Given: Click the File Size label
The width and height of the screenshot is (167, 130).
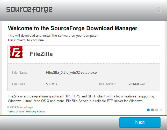Looking at the screenshot, I should (x=19, y=84).
